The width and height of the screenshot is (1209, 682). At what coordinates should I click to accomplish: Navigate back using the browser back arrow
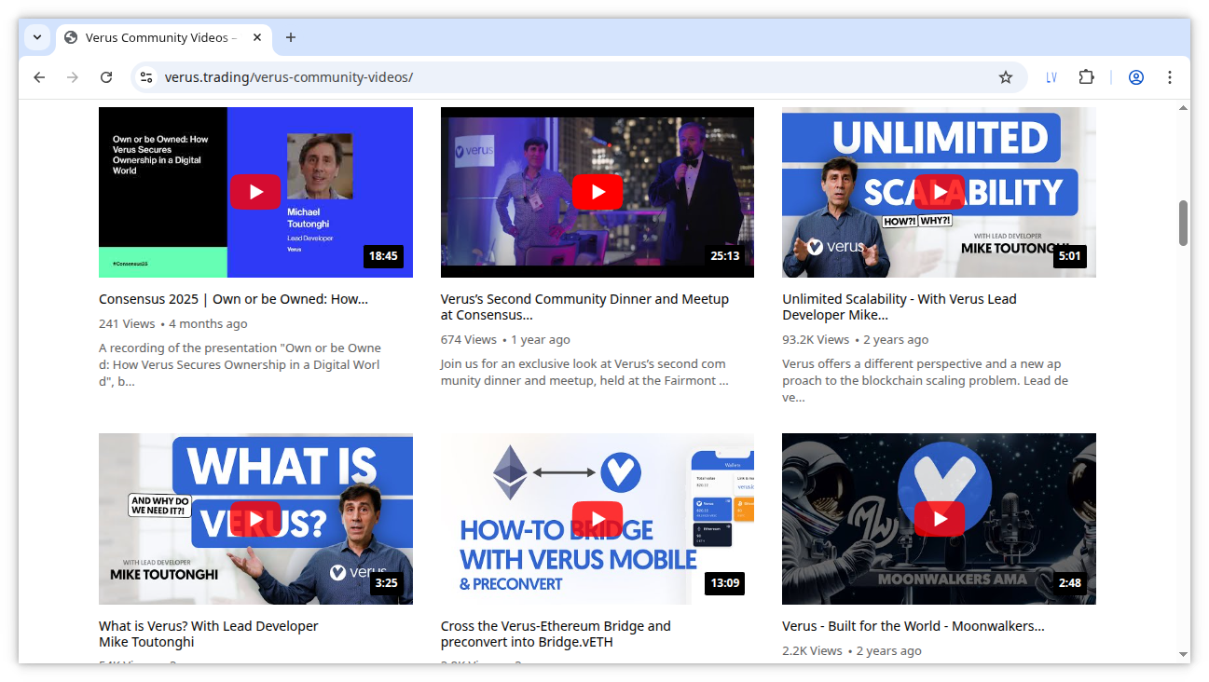pos(38,77)
